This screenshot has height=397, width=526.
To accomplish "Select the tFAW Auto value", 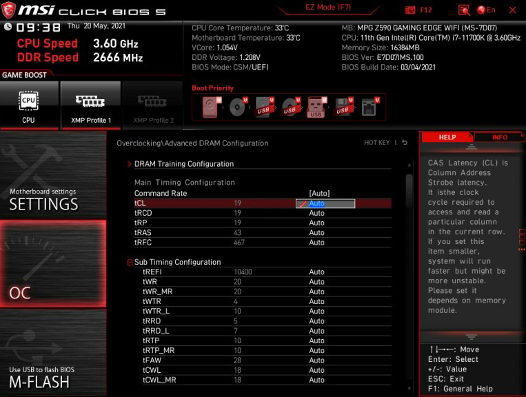I will [316, 360].
